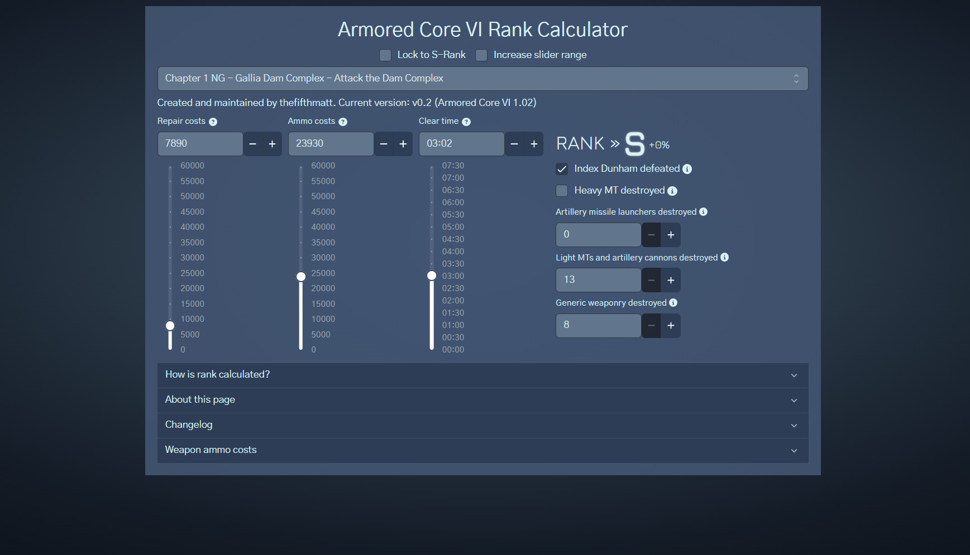Check Heavy MT destroyed
The width and height of the screenshot is (970, 555).
pos(562,191)
